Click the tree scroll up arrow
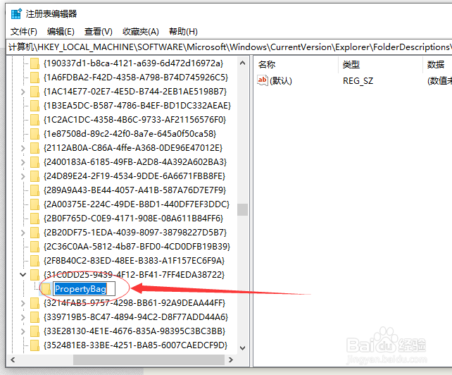 coord(242,63)
